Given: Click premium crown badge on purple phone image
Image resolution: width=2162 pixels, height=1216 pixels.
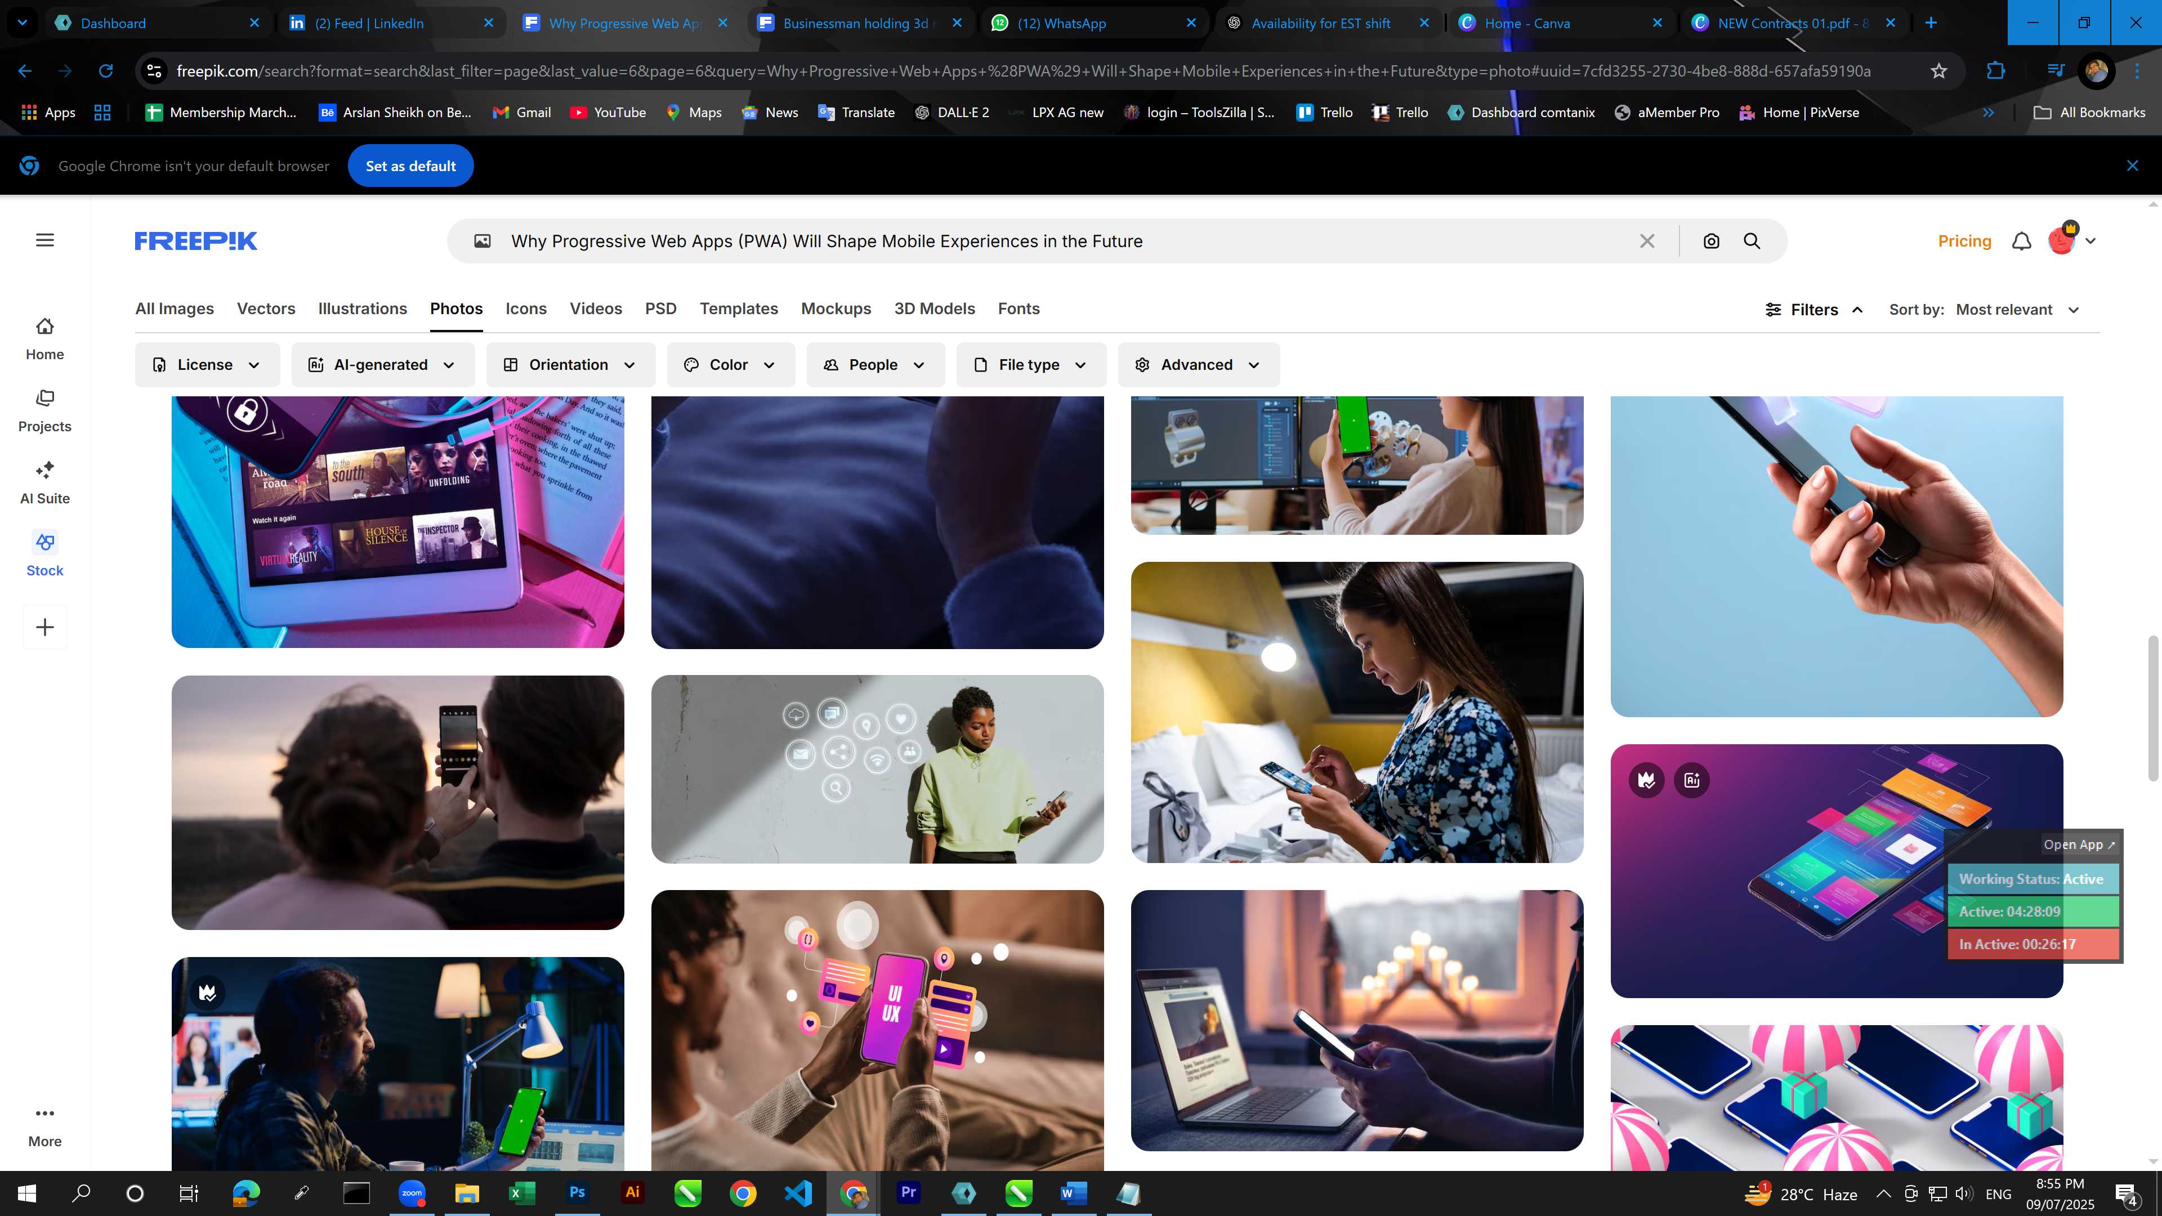Looking at the screenshot, I should pos(1646,780).
